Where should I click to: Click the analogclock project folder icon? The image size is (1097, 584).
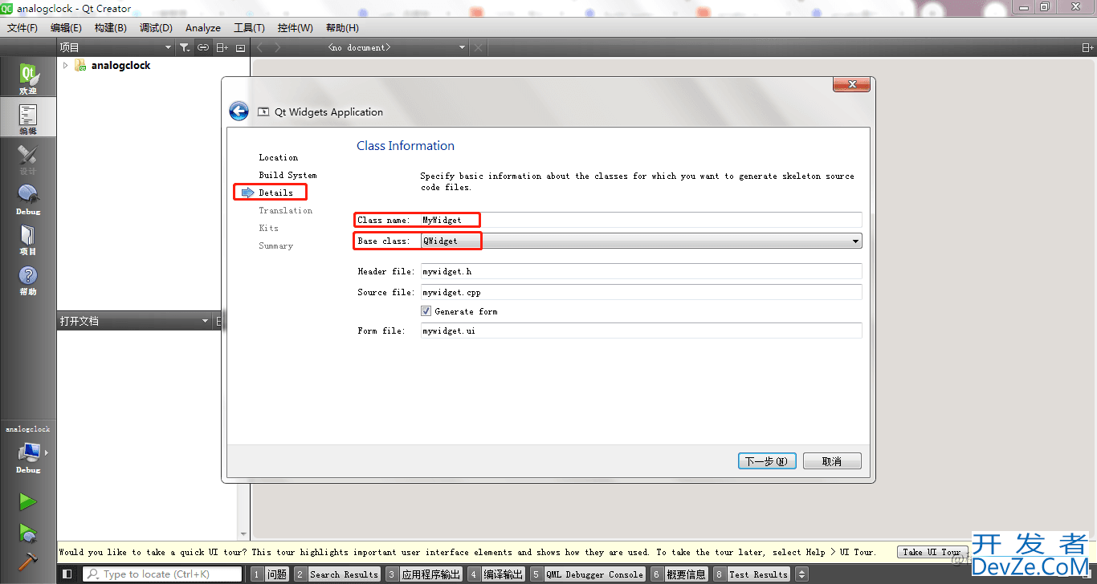point(80,65)
